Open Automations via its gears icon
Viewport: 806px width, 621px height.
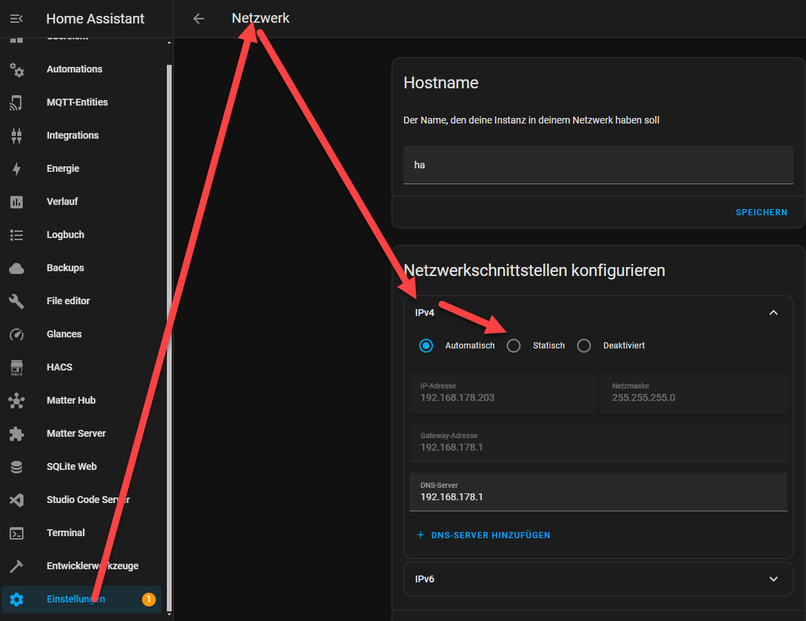pyautogui.click(x=17, y=70)
